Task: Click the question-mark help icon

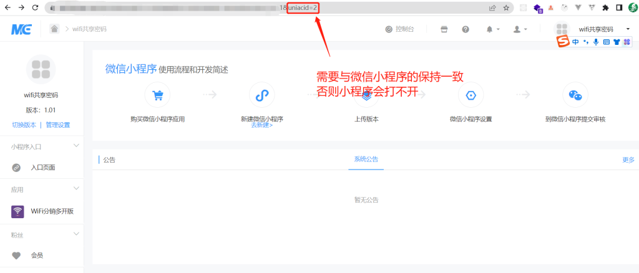Action: point(466,29)
